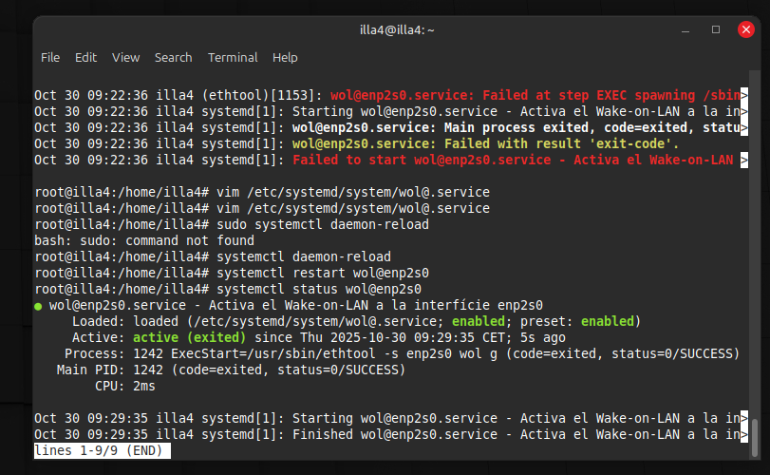Open the Terminal menu
770x475 pixels.
(x=233, y=57)
